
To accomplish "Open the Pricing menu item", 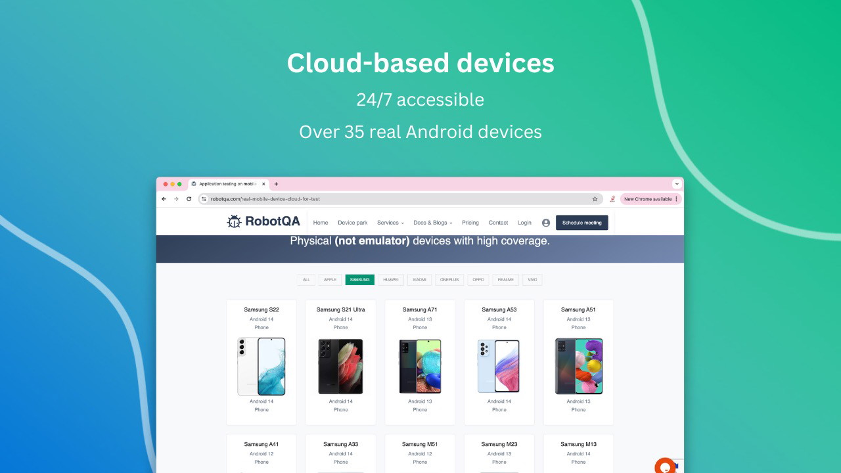I will 470,223.
